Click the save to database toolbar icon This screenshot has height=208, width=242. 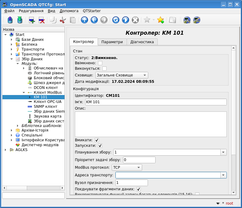coord(20,20)
